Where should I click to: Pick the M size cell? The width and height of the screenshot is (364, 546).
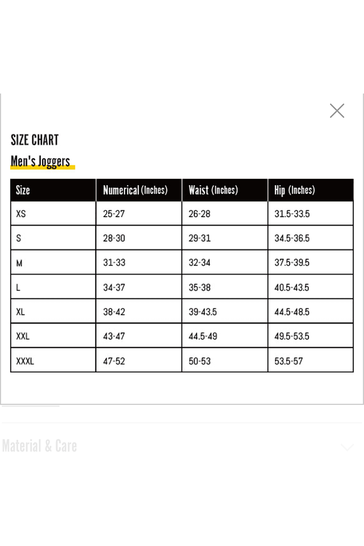coord(19,263)
